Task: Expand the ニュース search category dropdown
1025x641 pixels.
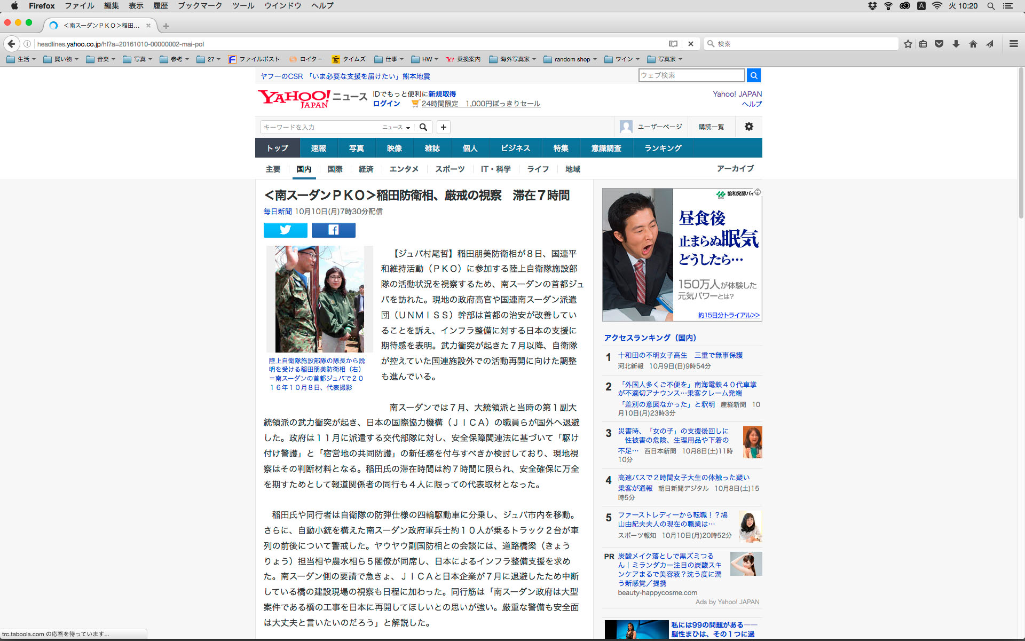Action: (x=396, y=127)
